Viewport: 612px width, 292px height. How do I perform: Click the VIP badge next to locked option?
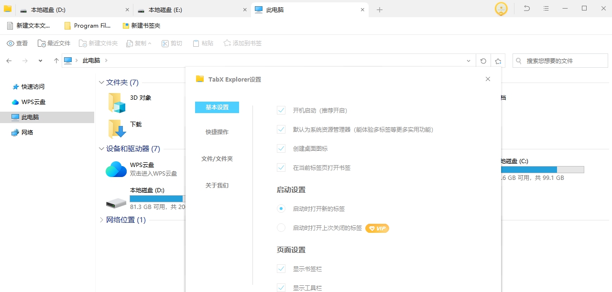point(377,228)
